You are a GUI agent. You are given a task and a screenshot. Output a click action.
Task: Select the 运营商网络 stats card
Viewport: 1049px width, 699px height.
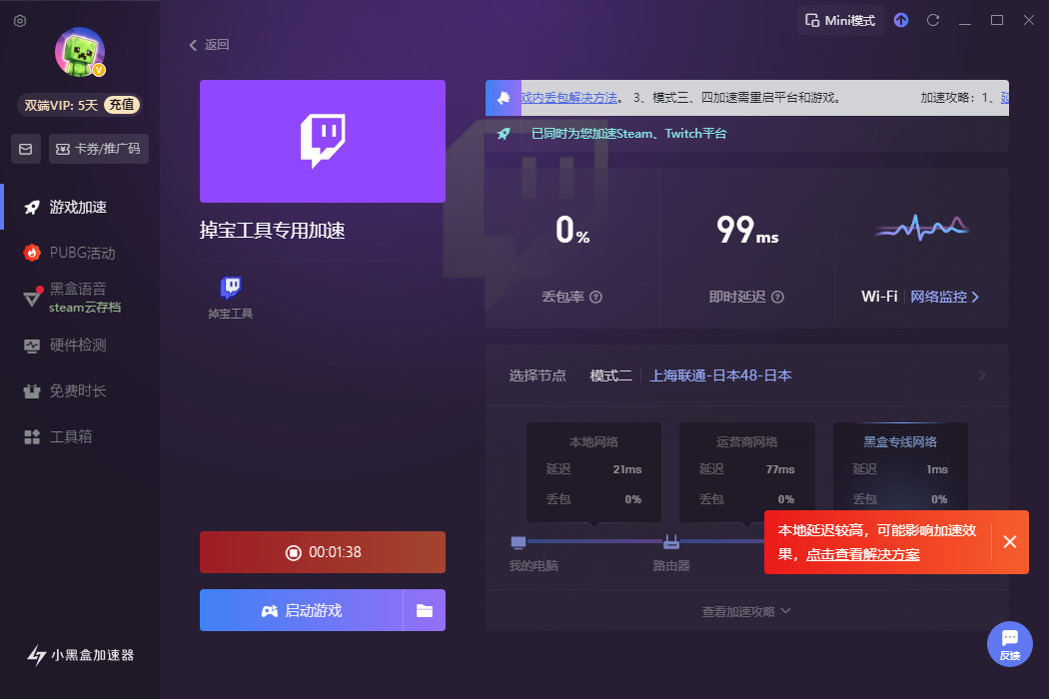pyautogui.click(x=746, y=471)
